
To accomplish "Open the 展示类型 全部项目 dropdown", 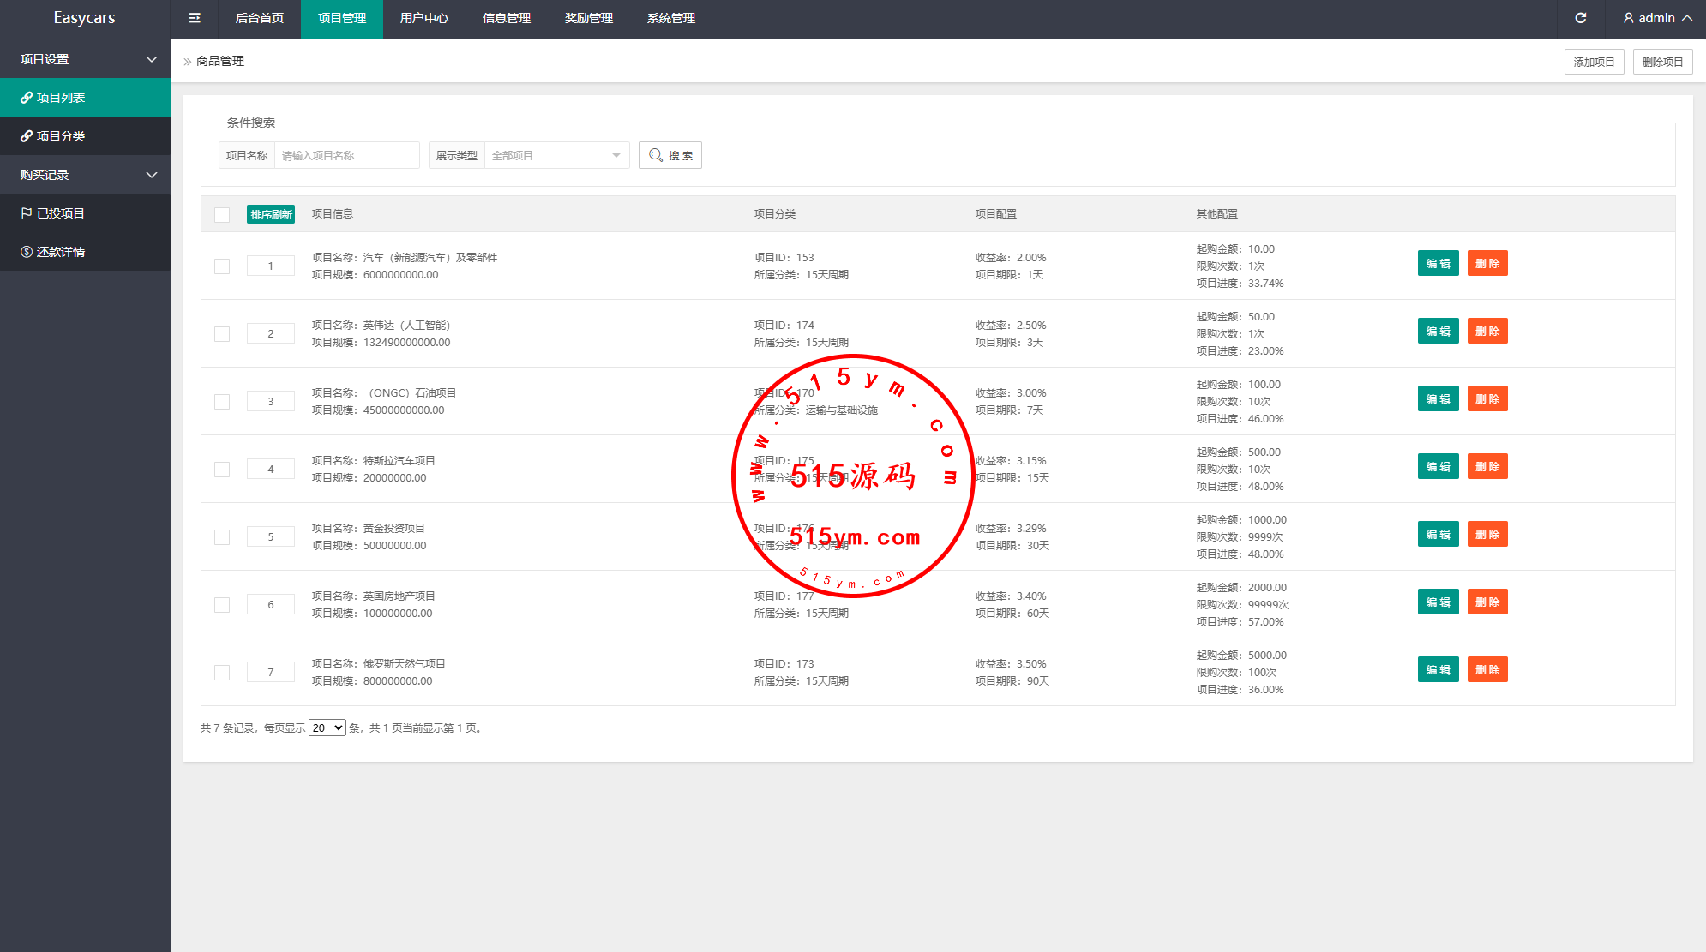I will tap(556, 155).
